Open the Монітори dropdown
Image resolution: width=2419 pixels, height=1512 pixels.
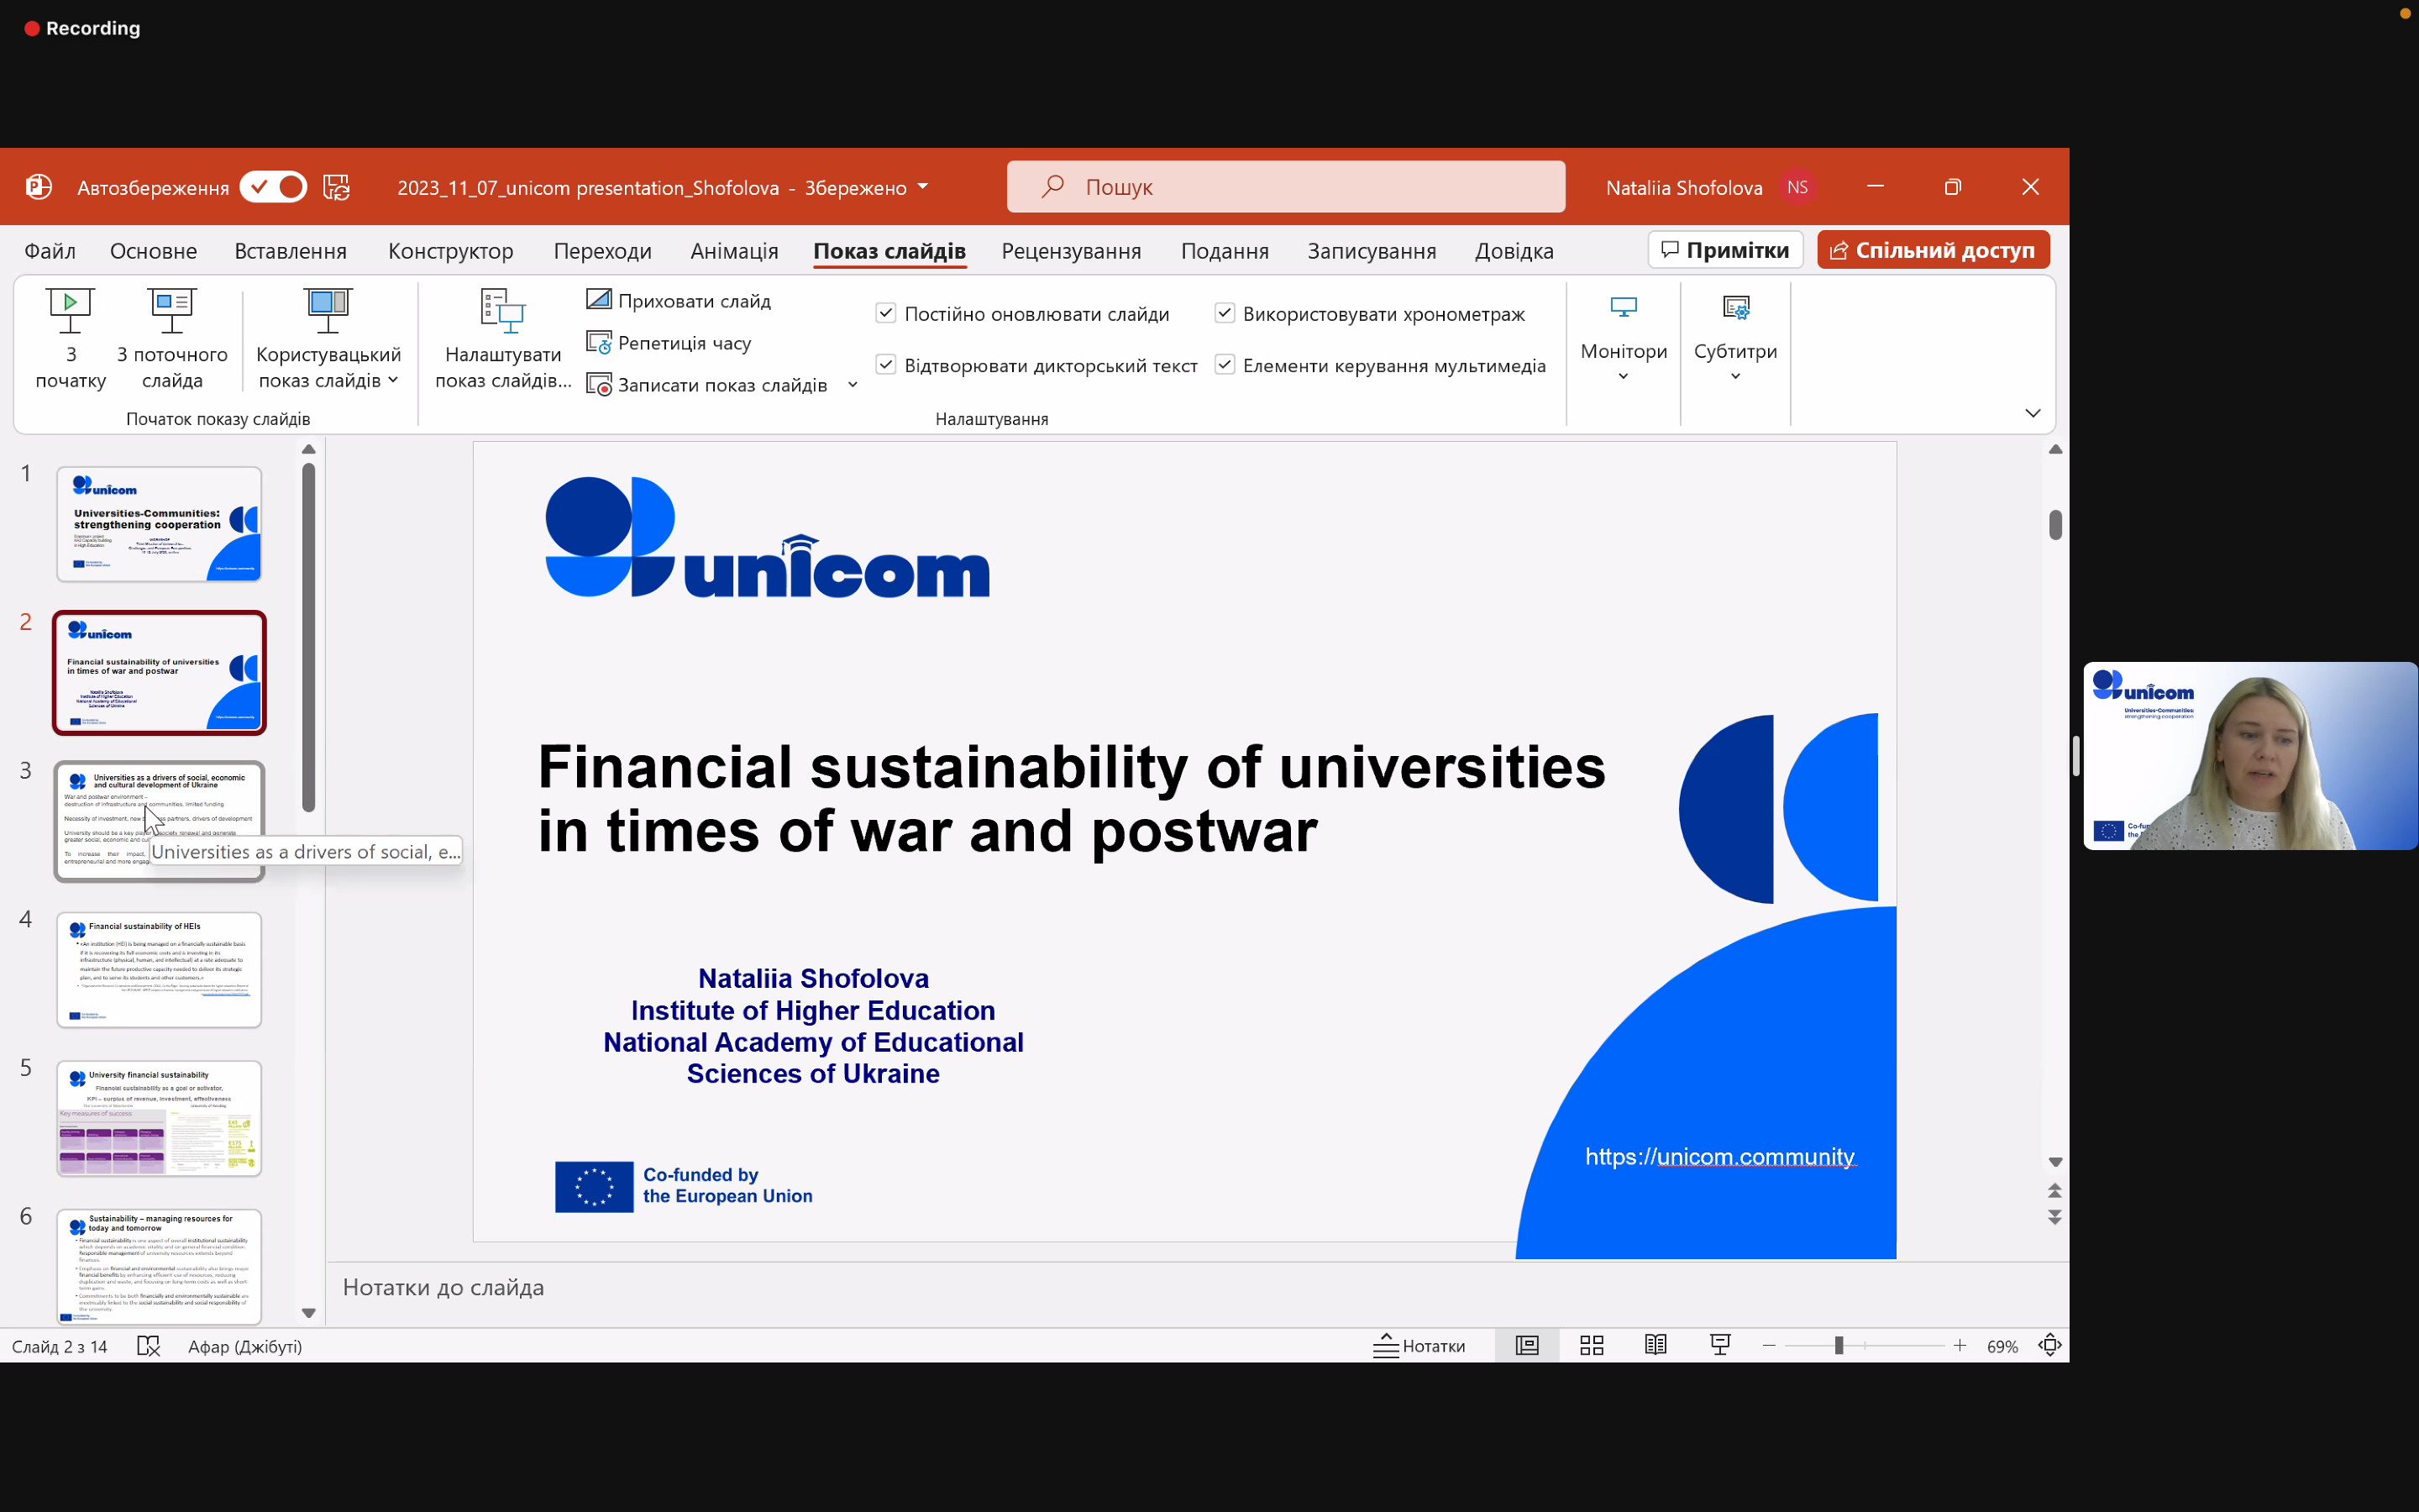point(1624,339)
